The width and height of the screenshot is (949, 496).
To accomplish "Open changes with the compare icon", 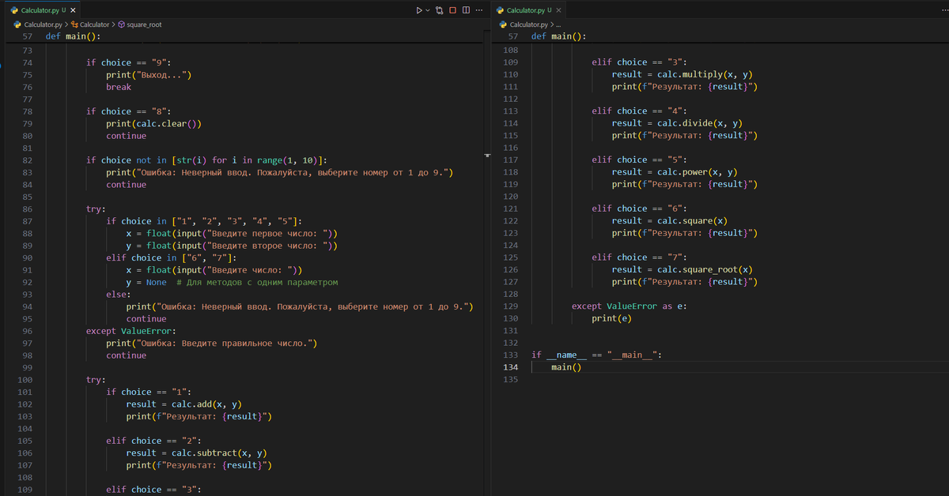I will (x=439, y=10).
